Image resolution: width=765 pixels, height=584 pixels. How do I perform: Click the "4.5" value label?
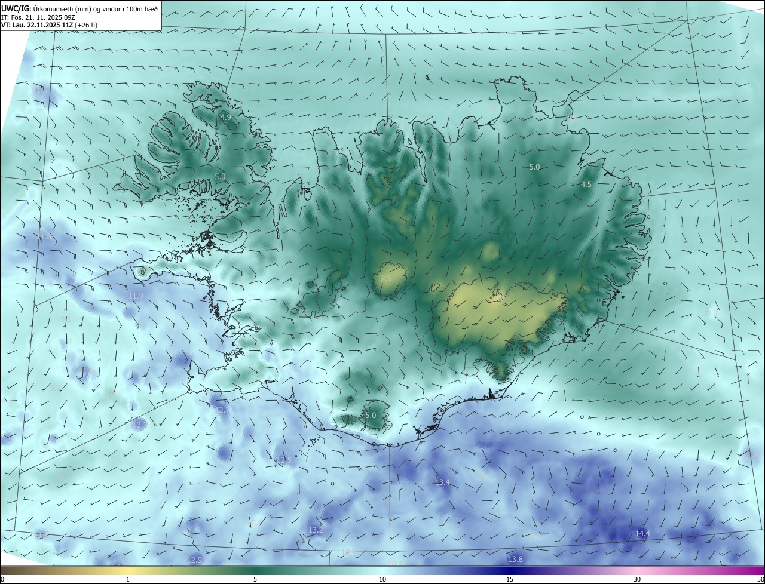point(586,185)
